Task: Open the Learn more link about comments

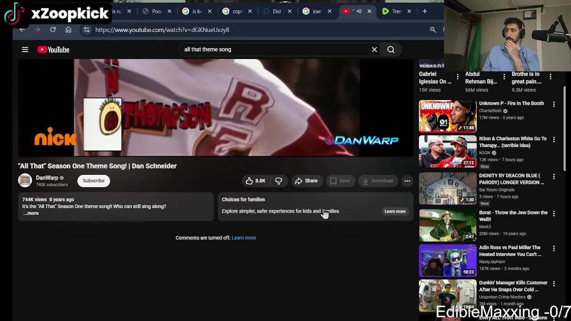Action: pos(244,238)
